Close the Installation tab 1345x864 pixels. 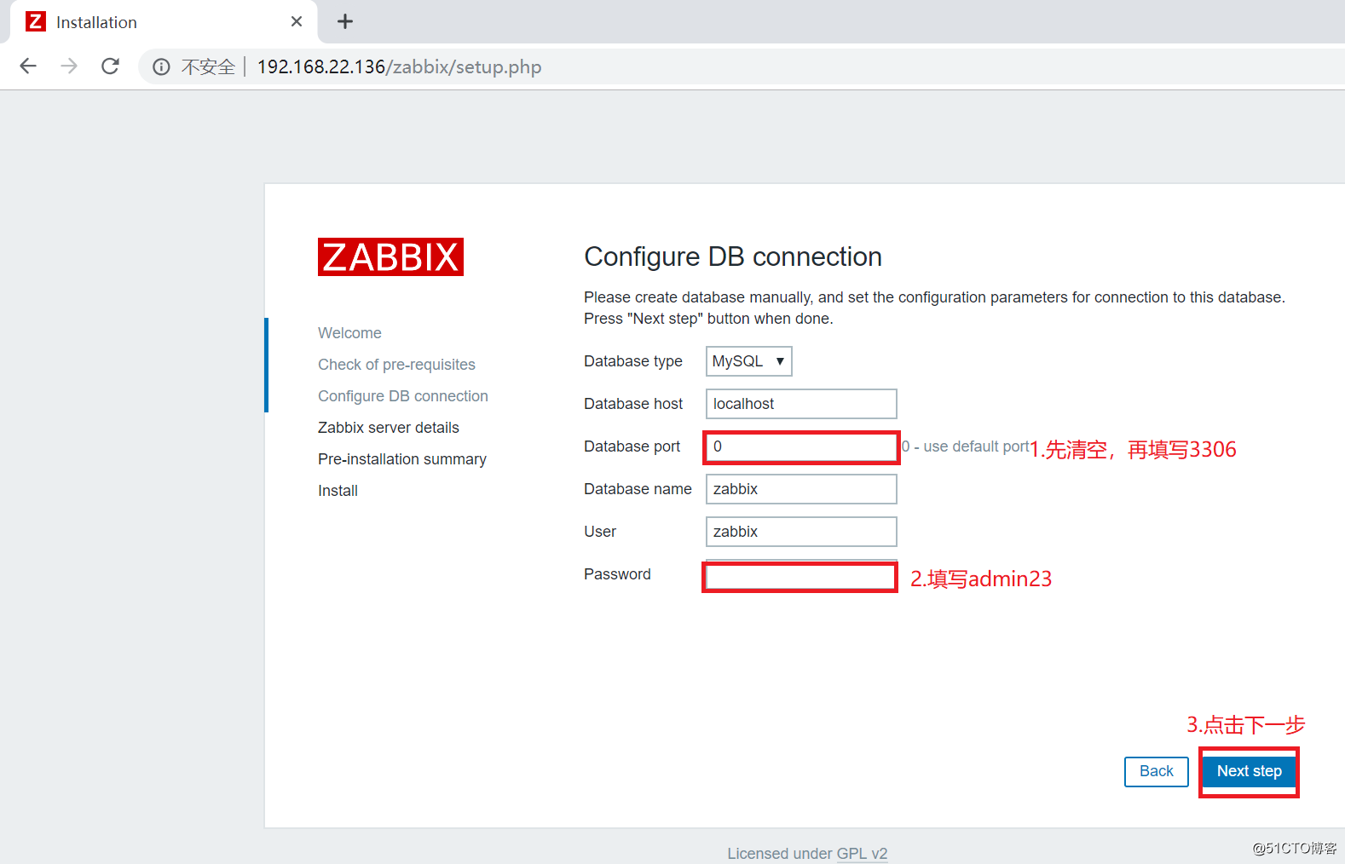(297, 21)
